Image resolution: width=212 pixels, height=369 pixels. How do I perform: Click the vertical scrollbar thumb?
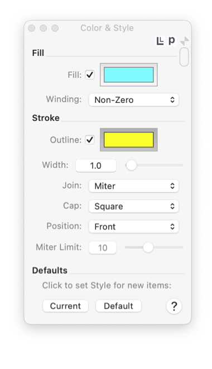click(184, 57)
